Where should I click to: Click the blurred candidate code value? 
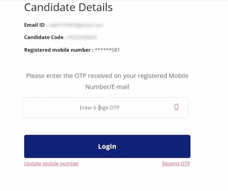82,37
